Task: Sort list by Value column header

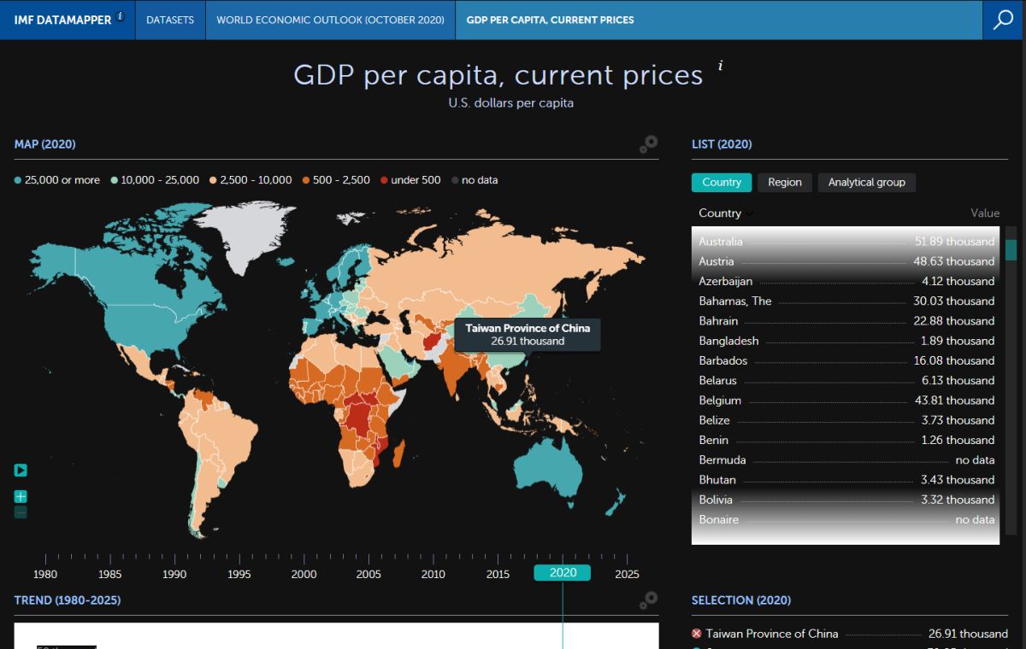Action: click(984, 213)
